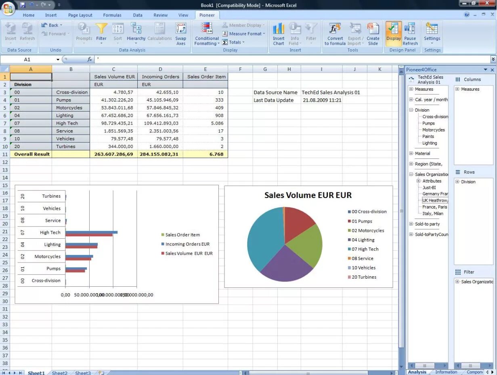The height and width of the screenshot is (375, 497).
Task: Click the Forward undo button
Action: point(55,34)
